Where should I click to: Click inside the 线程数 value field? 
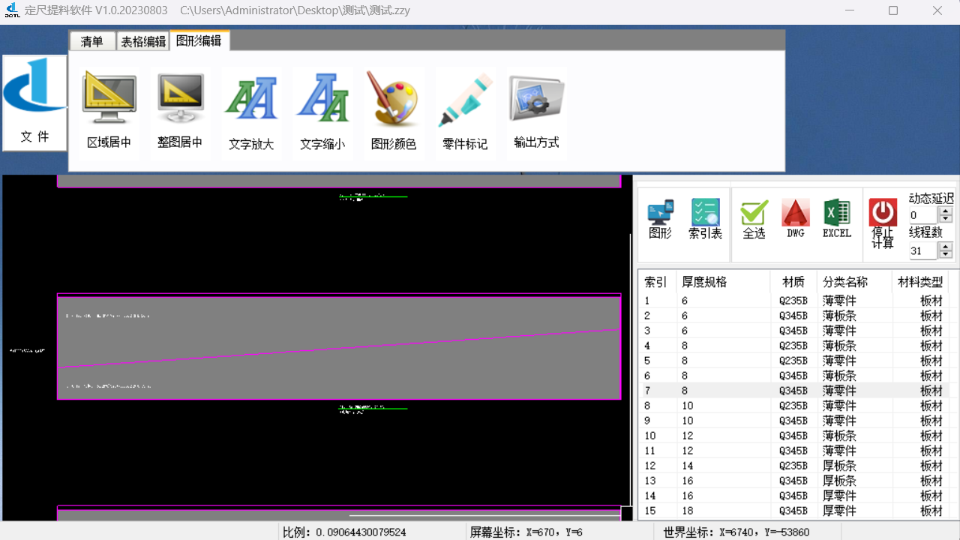point(922,250)
